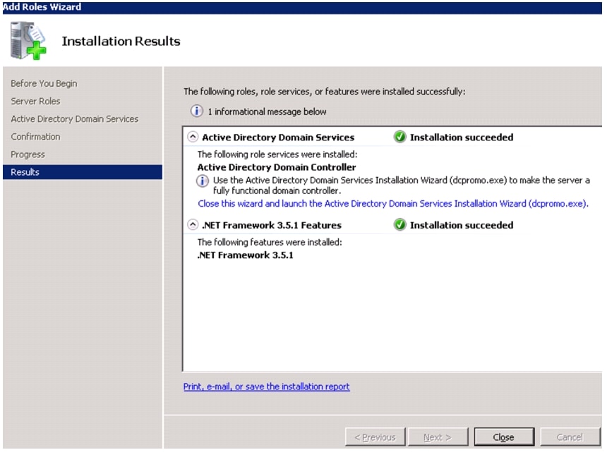Collapse the Active Directory Domain Services section

[x=193, y=137]
